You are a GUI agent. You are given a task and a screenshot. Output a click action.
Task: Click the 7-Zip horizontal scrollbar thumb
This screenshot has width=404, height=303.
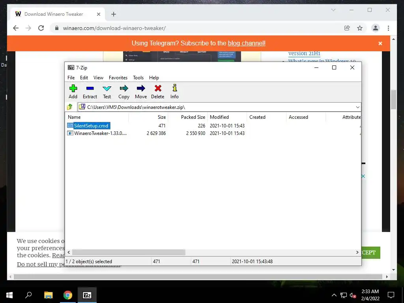pyautogui.click(x=129, y=252)
